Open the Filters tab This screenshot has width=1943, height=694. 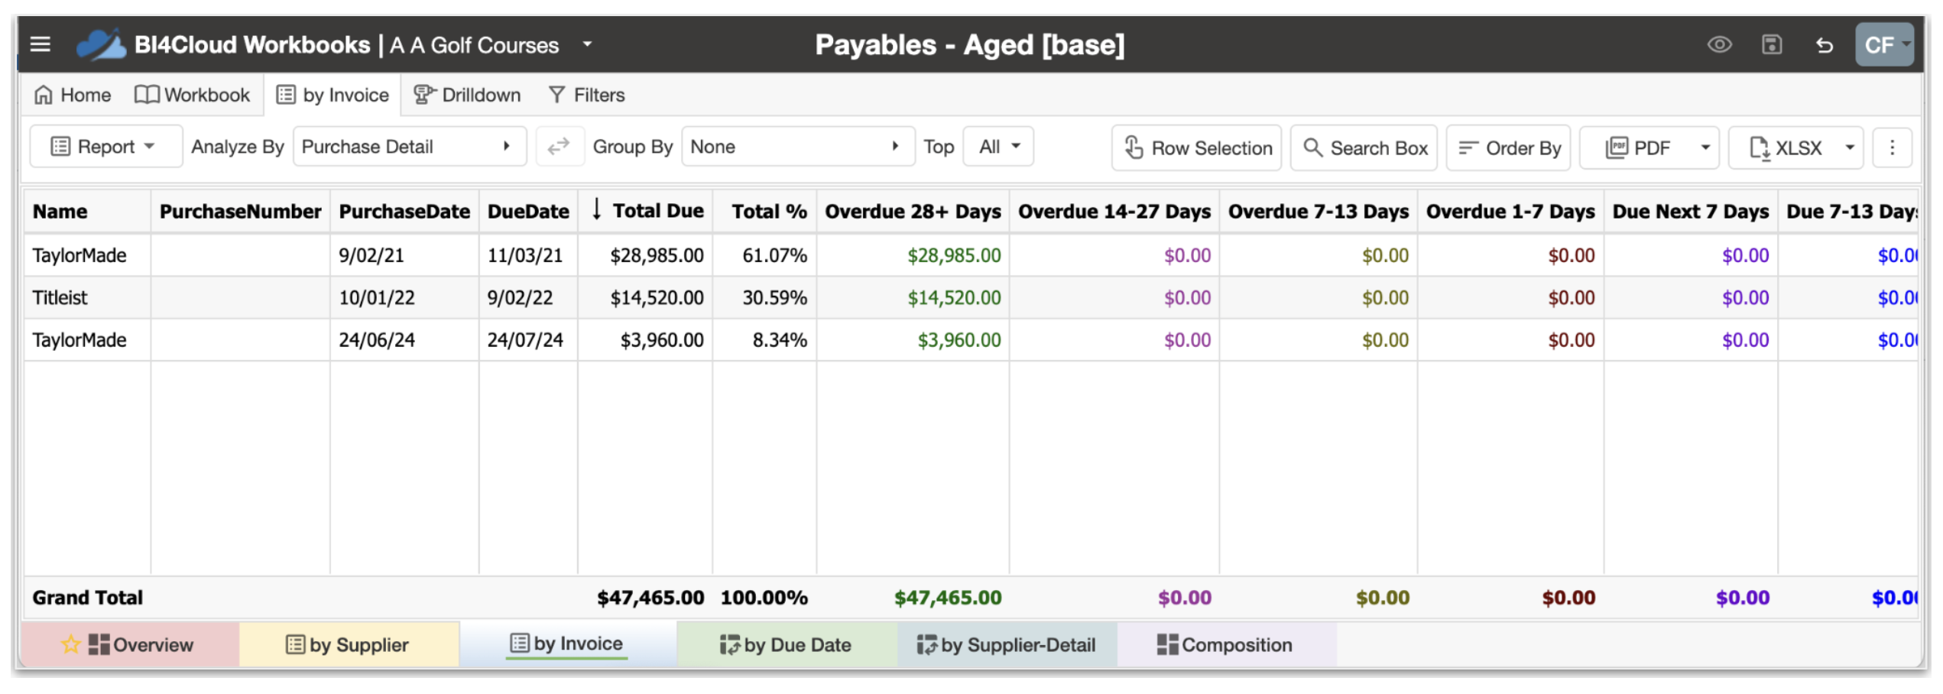[587, 95]
